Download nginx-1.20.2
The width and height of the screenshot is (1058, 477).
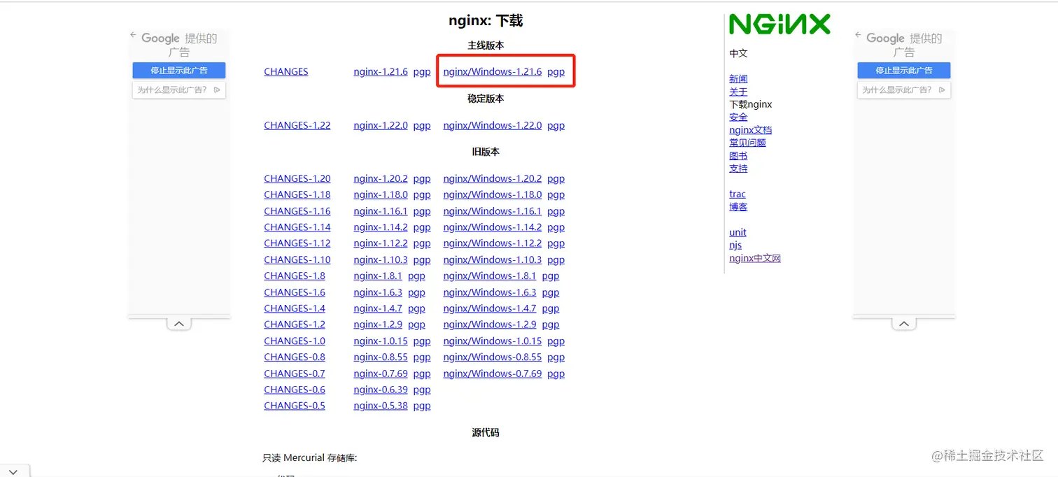(x=381, y=178)
